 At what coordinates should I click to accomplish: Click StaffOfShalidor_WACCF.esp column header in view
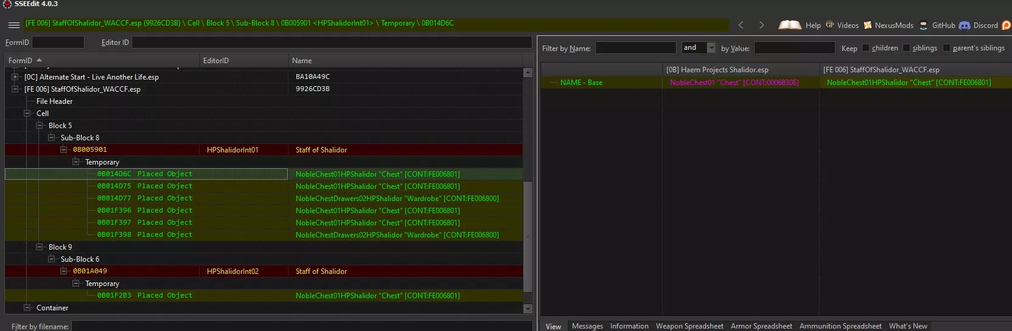[916, 70]
